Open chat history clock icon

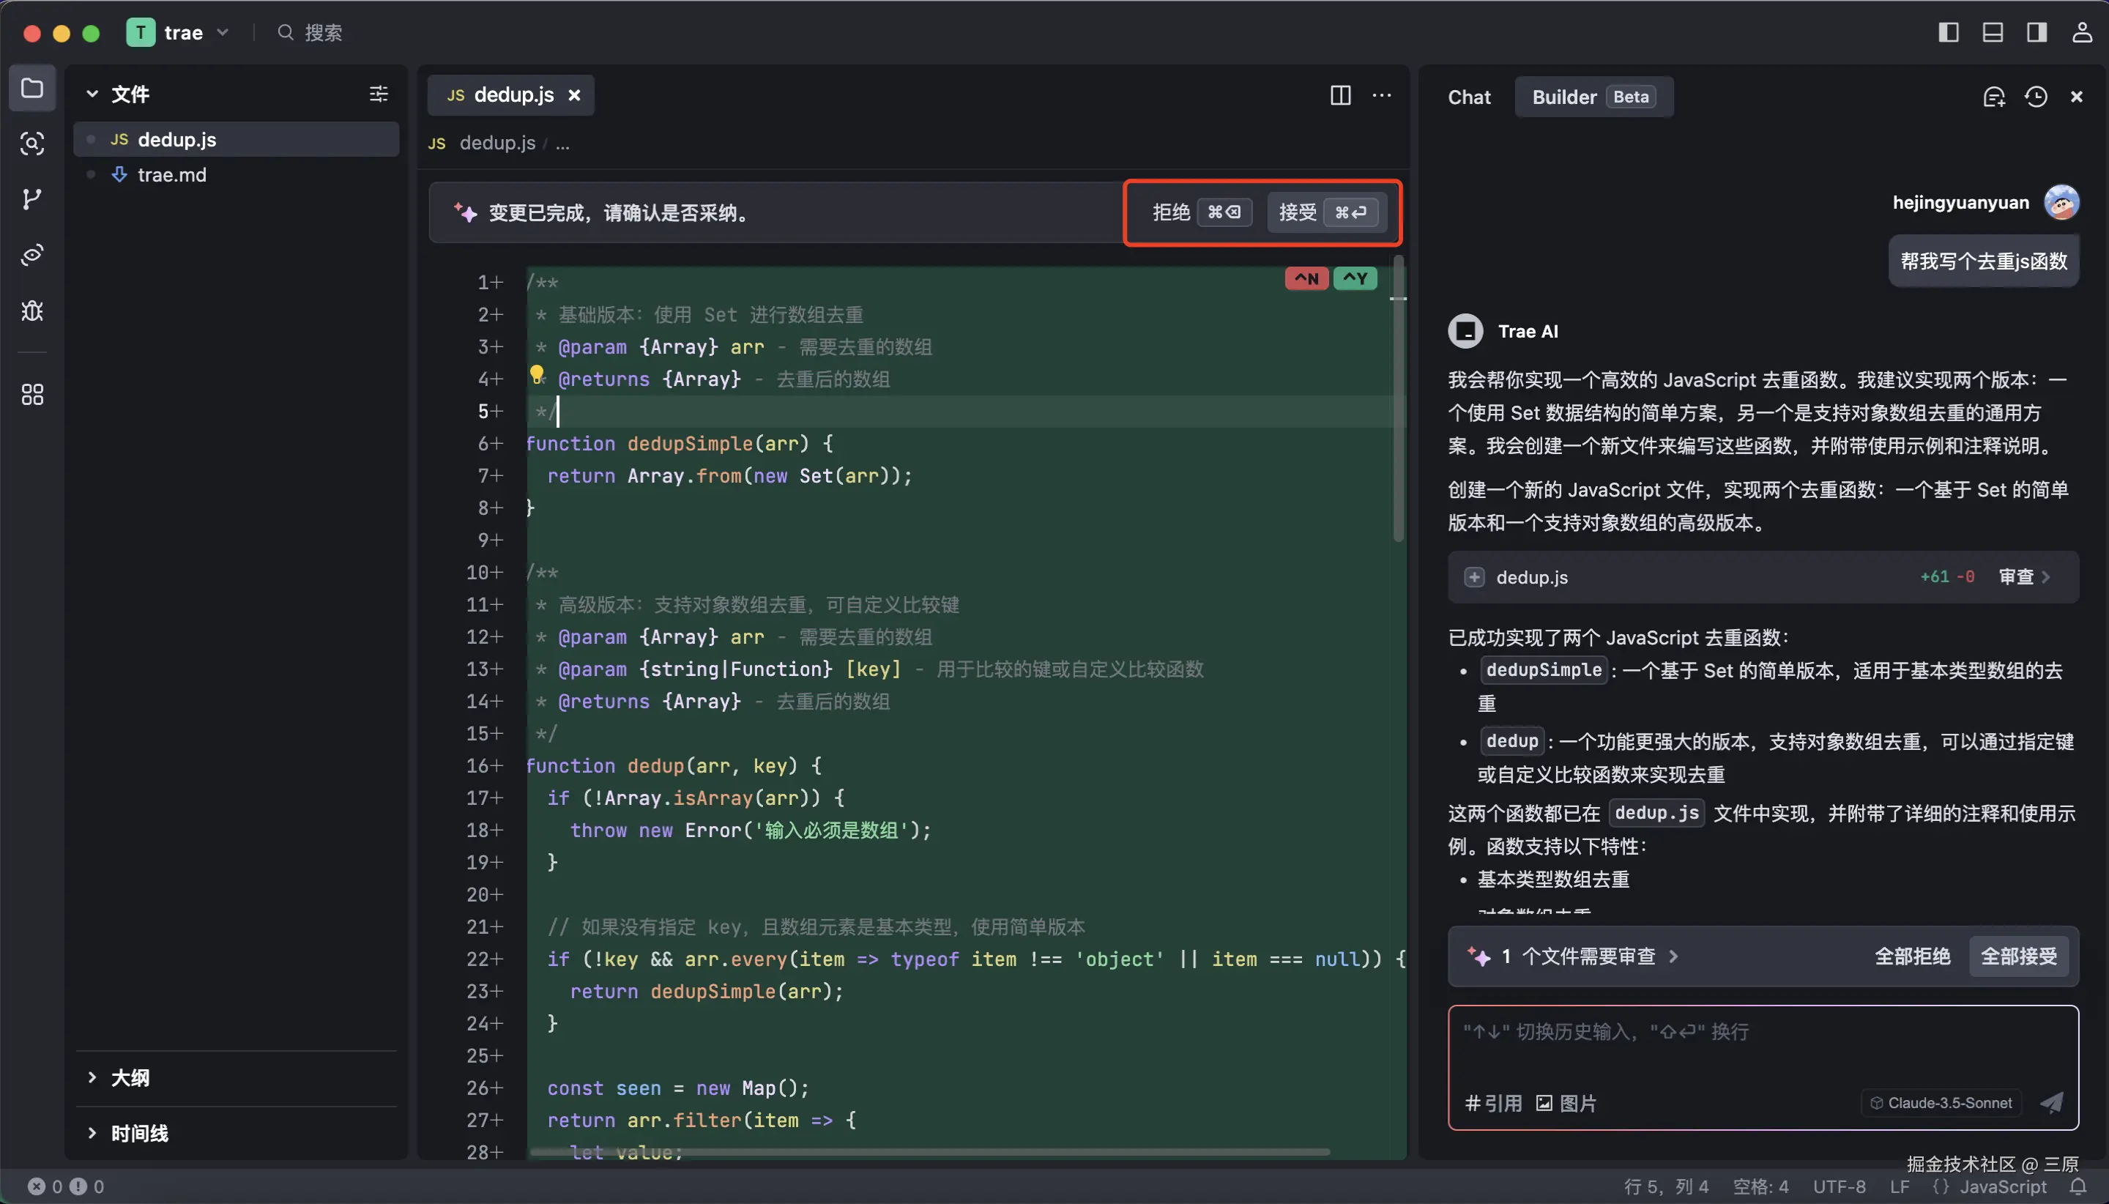(2036, 97)
